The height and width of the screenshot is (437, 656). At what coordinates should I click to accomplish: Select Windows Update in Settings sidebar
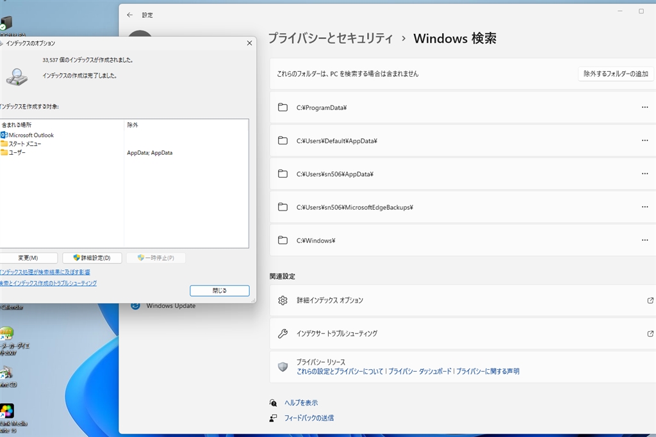click(170, 306)
